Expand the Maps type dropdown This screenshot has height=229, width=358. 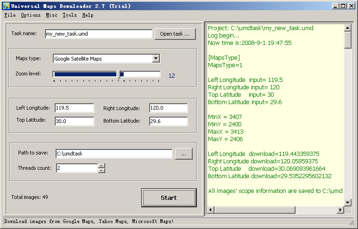tap(156, 58)
